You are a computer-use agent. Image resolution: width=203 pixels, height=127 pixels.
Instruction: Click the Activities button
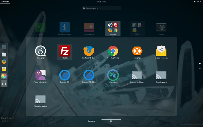coord(5,2)
